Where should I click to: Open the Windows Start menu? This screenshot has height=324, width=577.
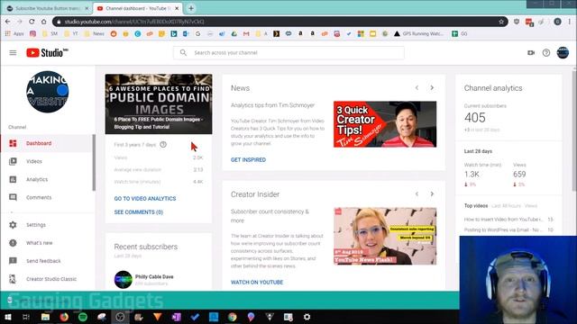pyautogui.click(x=8, y=317)
